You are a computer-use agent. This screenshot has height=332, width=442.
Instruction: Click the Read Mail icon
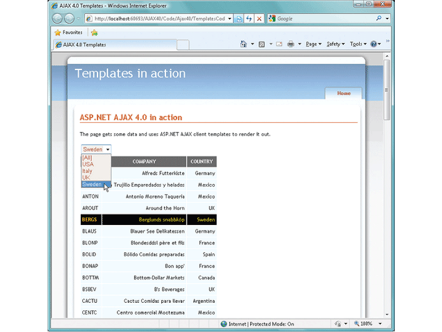[x=279, y=44]
